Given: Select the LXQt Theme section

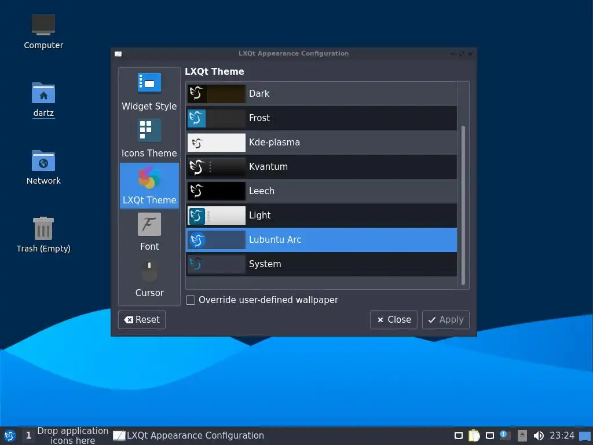Looking at the screenshot, I should coord(149,185).
